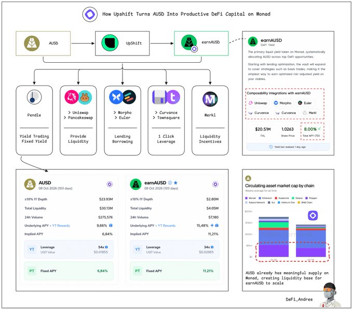Click the "$20.51M" TVL value

tap(263, 129)
